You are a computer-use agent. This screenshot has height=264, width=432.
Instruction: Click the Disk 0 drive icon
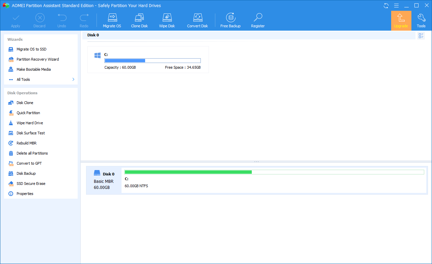click(97, 173)
